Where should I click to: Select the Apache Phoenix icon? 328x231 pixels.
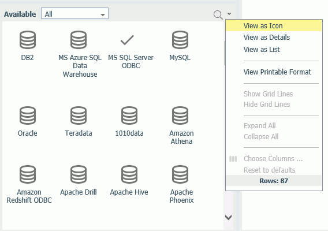click(x=180, y=174)
